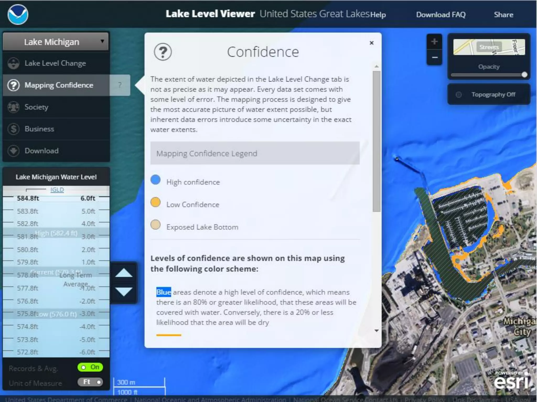Image resolution: width=537 pixels, height=402 pixels.
Task: Zoom out the map with minus button
Action: (x=434, y=57)
